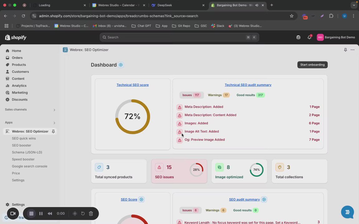359x224 pixels.
Task: Open the Analytics bar chart icon
Action: [x=7, y=86]
